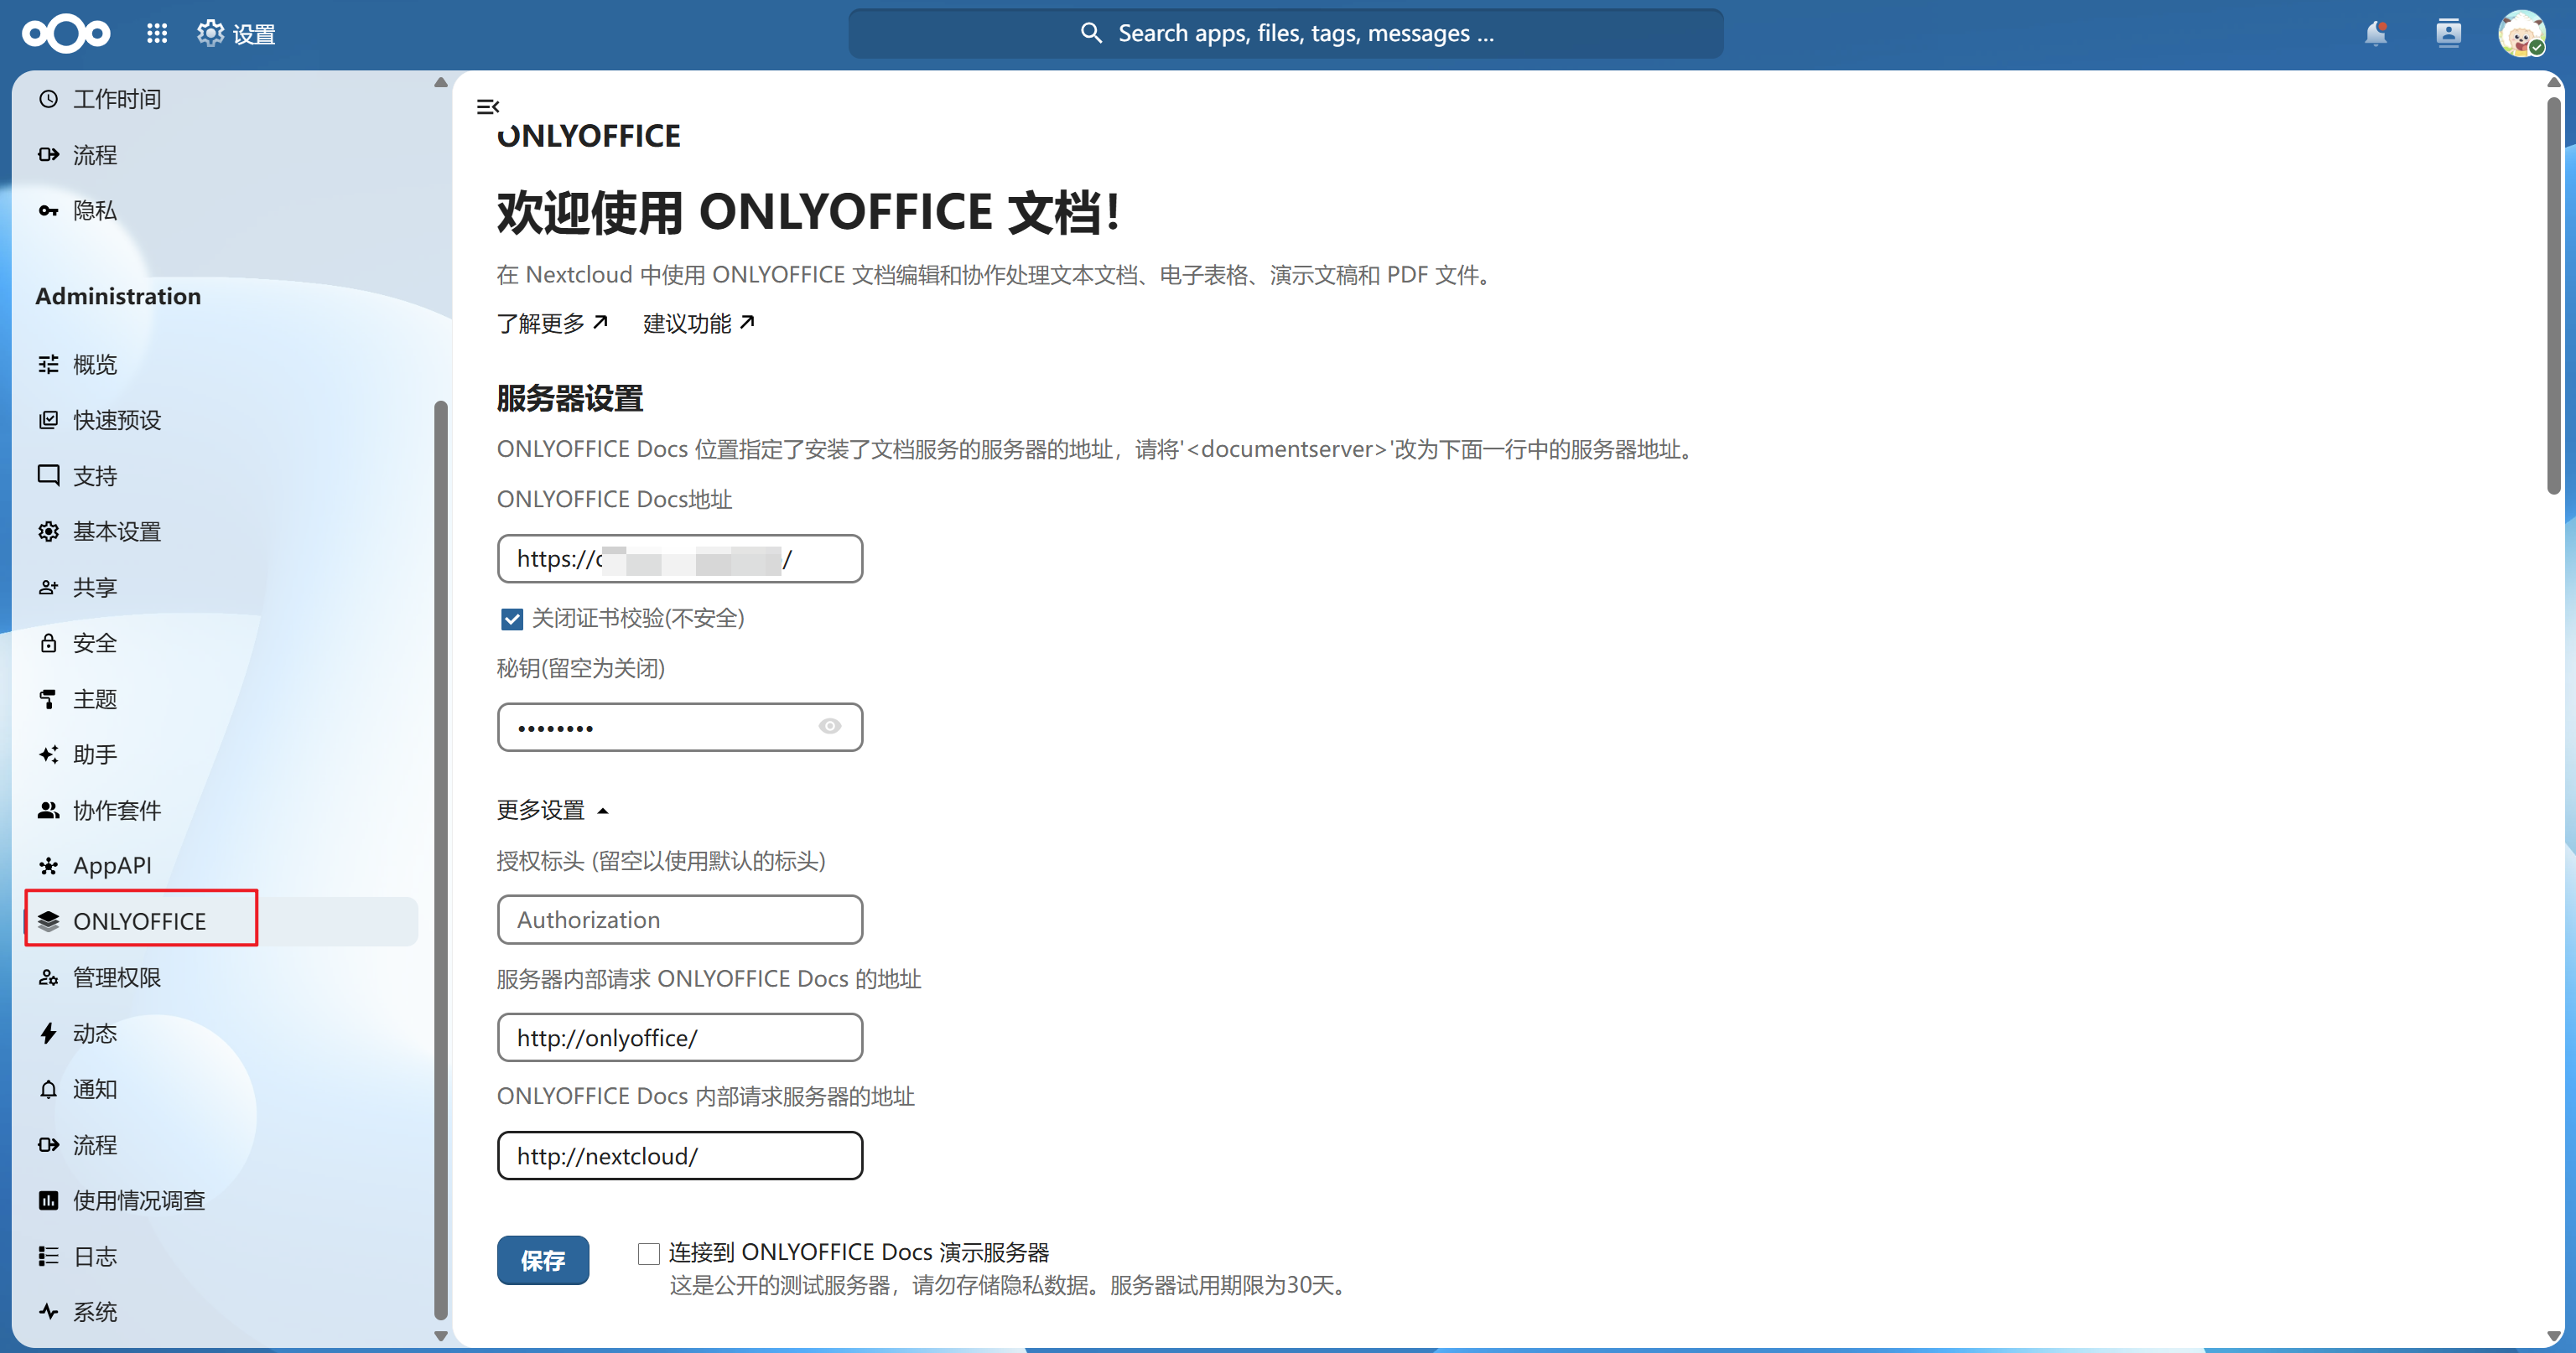The width and height of the screenshot is (2576, 1353).
Task: Collapse the 更多设置 section
Action: pos(553,809)
